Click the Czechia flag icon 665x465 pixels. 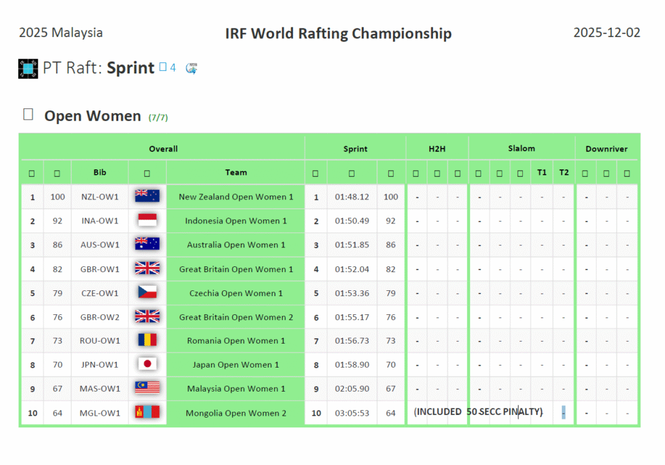click(x=147, y=293)
